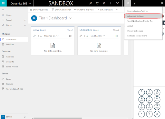Dial keypad star key
165x119 pixels.
141,114
